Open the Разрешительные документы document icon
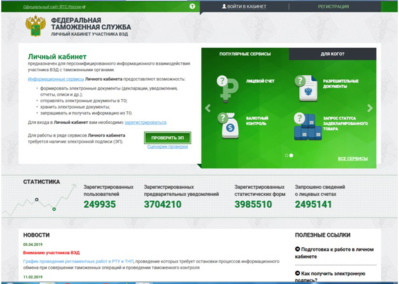 point(306,88)
